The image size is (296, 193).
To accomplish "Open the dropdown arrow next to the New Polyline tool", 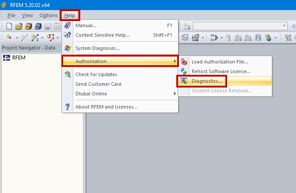I will click(58, 38).
